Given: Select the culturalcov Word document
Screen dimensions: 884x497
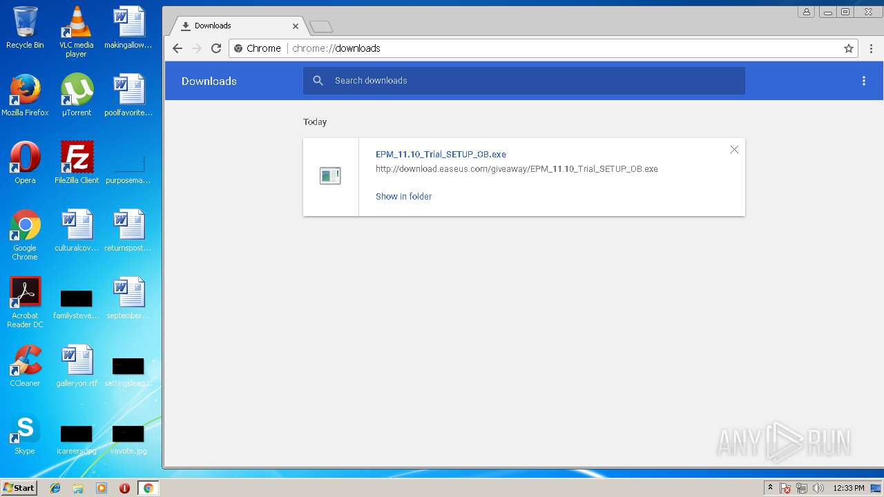Looking at the screenshot, I should tap(77, 231).
